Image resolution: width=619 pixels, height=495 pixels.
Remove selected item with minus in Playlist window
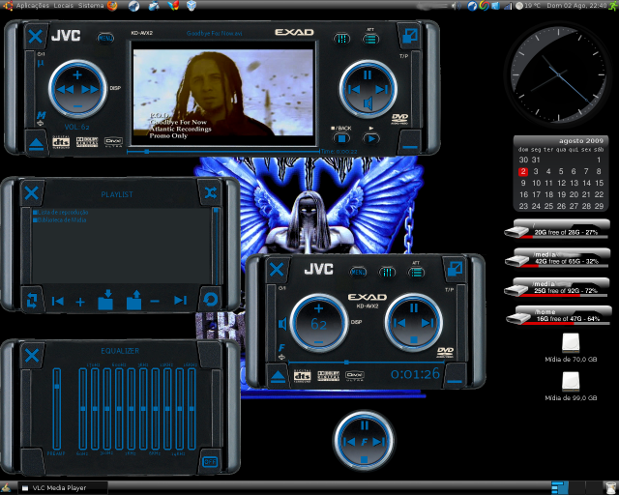click(155, 302)
